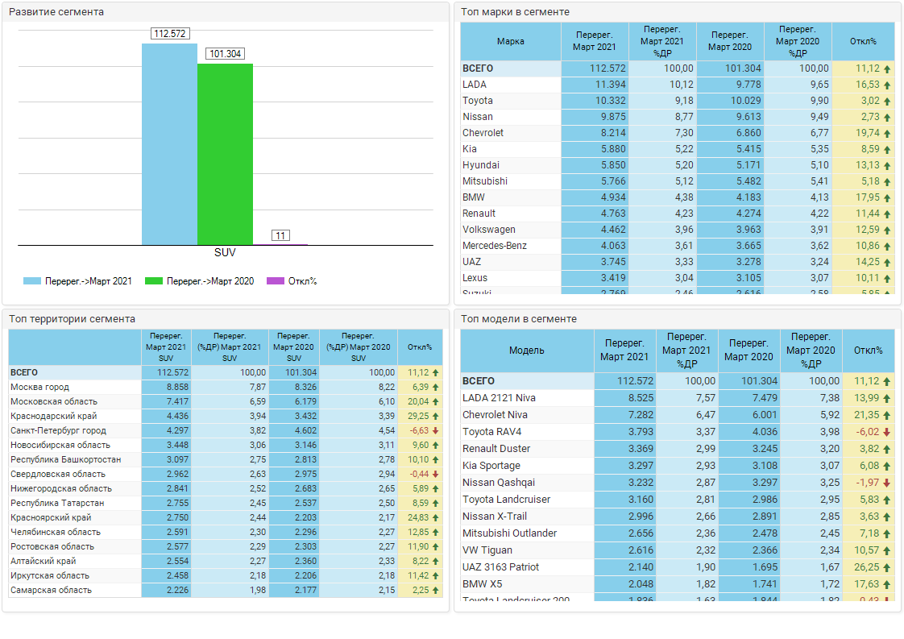Toggle the green Перерег.->Март 2020 legend swatch
This screenshot has height=639, width=904.
tap(153, 281)
